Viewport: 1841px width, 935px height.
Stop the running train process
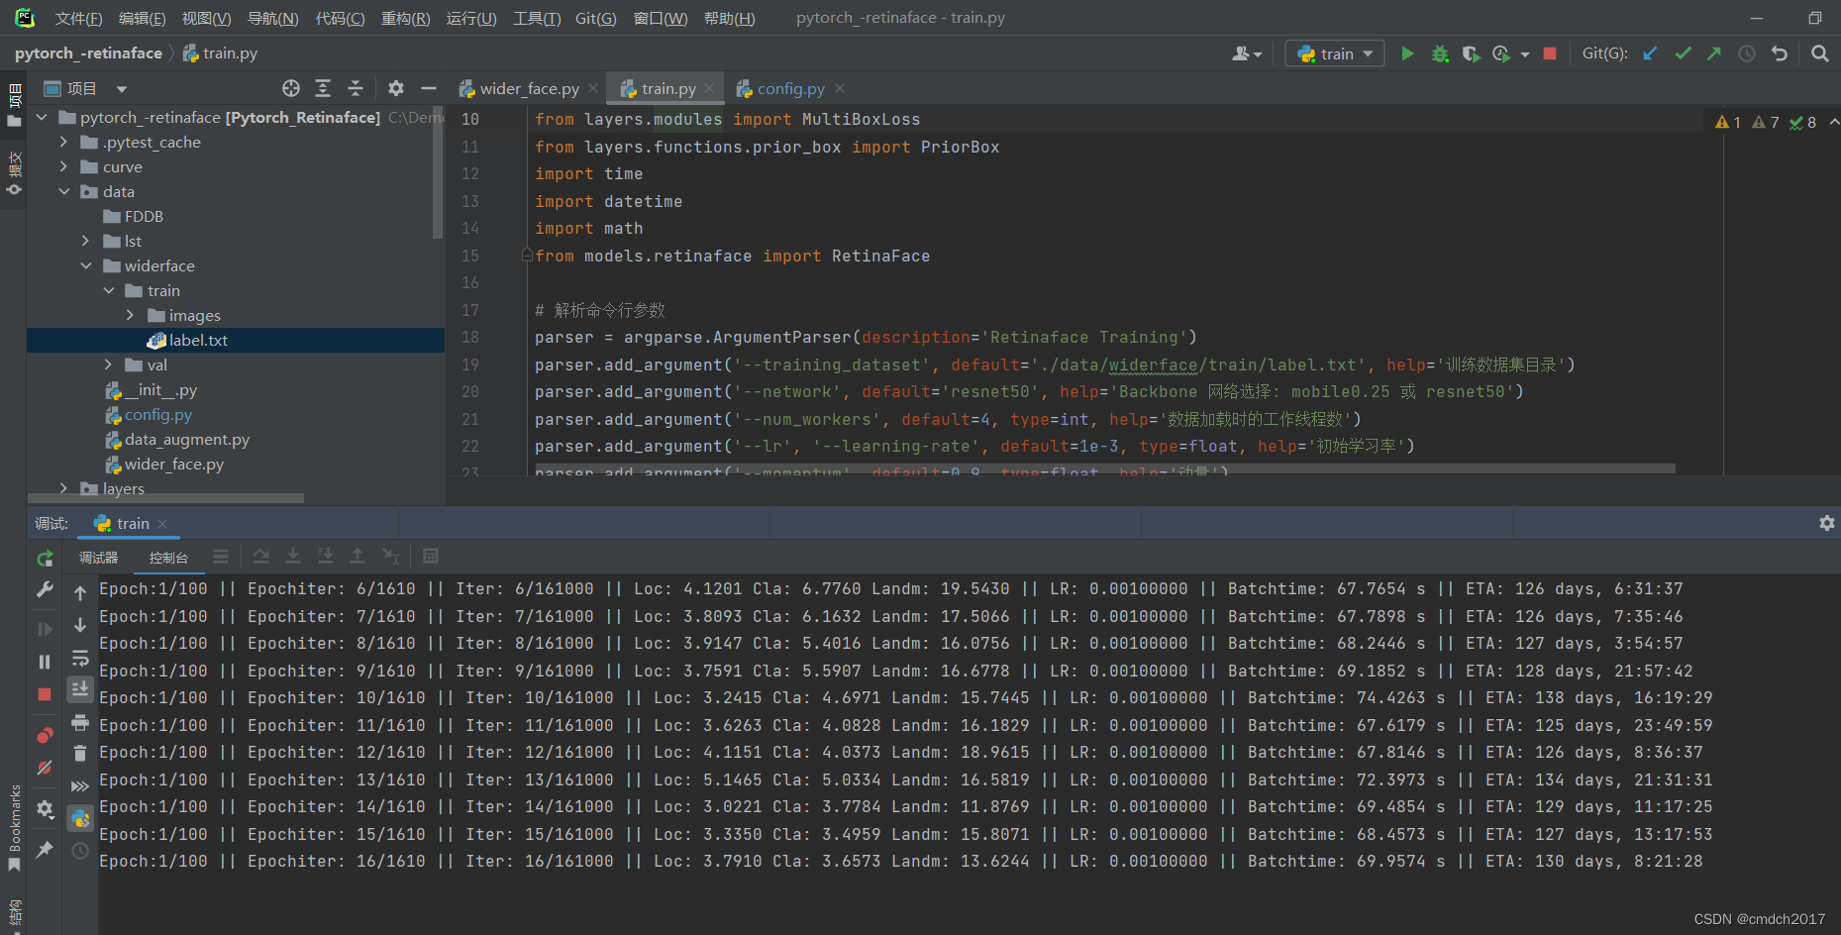1549,52
